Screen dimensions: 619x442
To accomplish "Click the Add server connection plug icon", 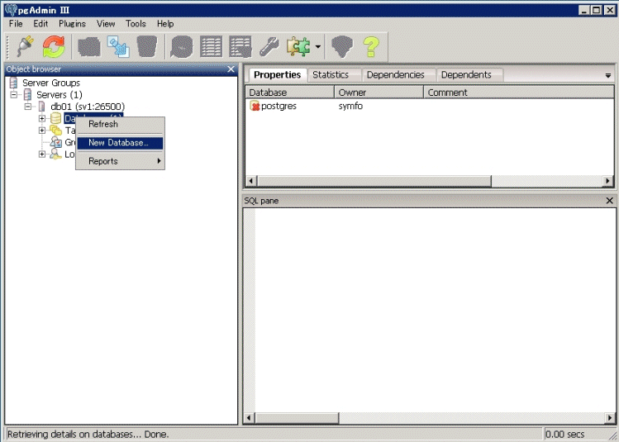I will point(24,47).
